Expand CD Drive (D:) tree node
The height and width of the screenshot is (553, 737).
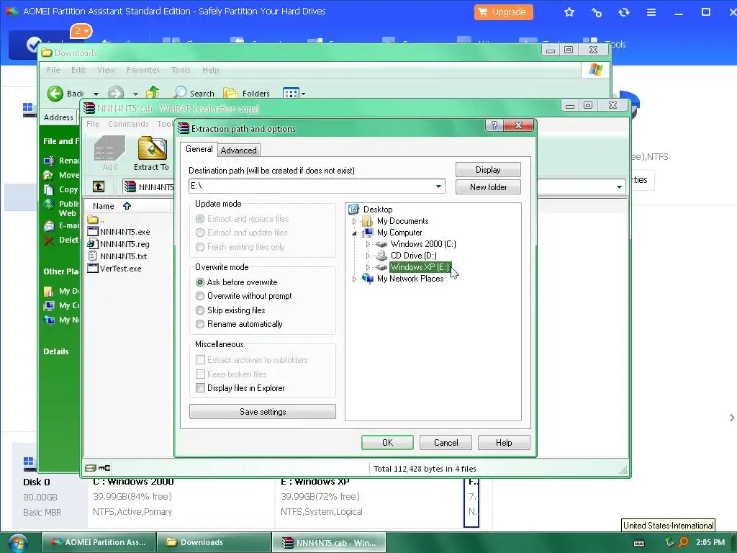pyautogui.click(x=368, y=256)
